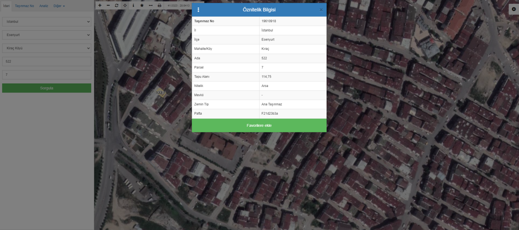Zoom in with the plus icon

[100, 6]
